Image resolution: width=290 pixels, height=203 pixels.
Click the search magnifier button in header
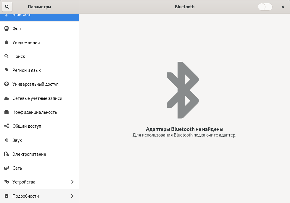[7, 7]
